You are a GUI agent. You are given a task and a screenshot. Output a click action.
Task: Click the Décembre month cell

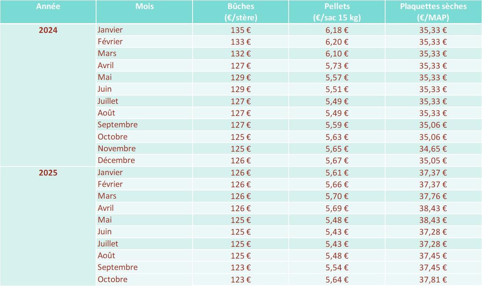coord(116,160)
